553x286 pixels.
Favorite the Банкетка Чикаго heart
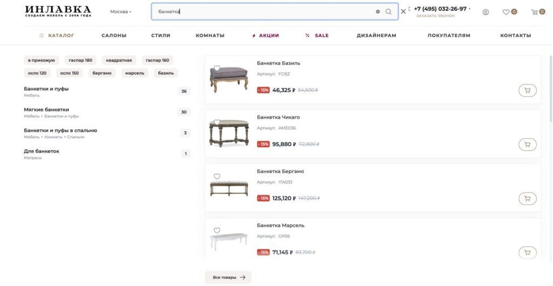(217, 122)
